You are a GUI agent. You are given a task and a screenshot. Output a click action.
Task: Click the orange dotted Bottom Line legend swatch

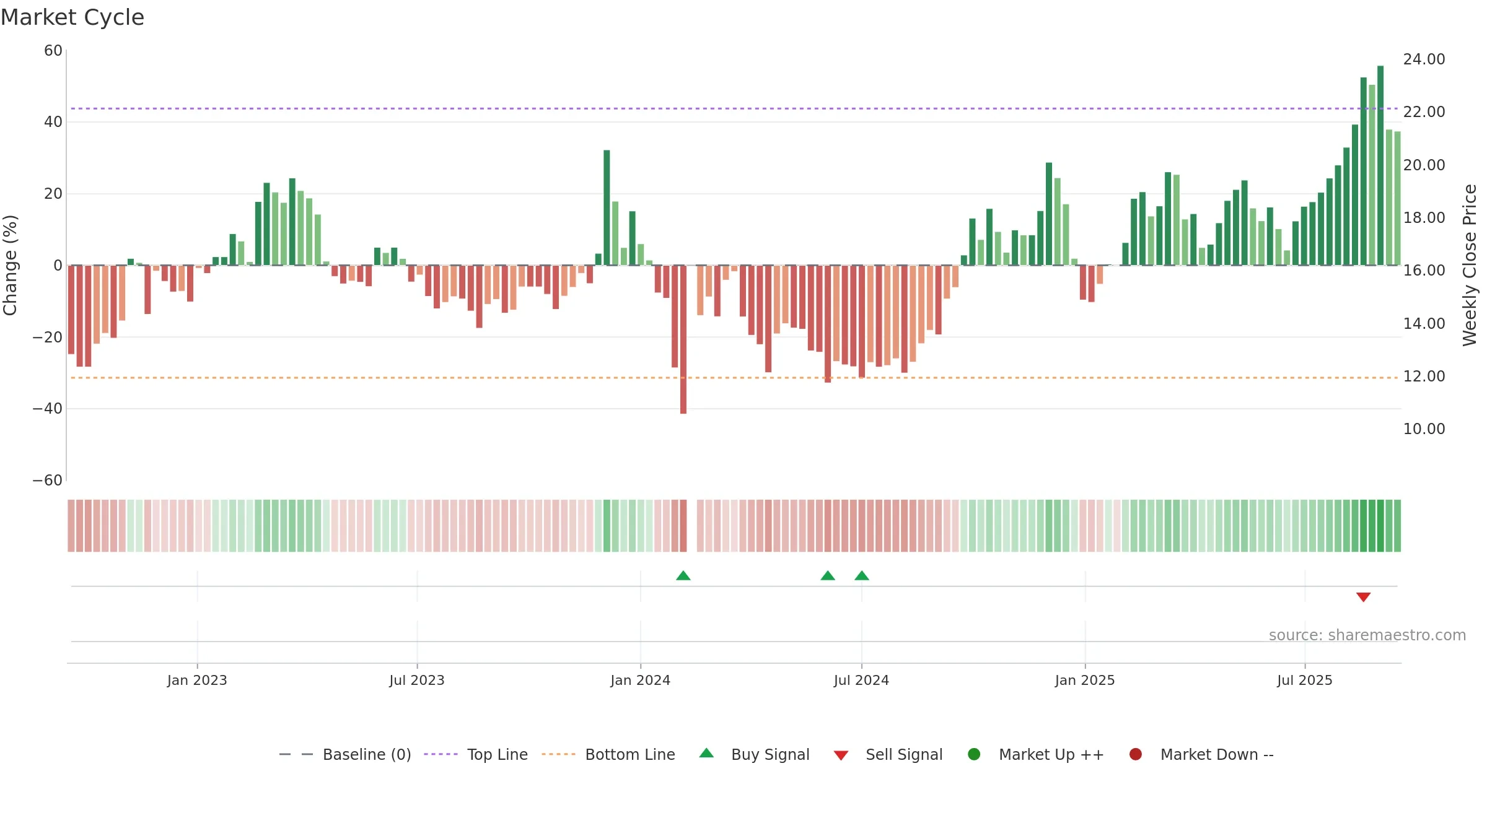558,754
